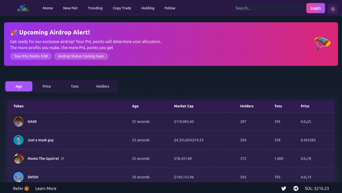This screenshot has width=342, height=193.
Task: Click the SOL: $216.23 price indicator
Action: pos(317,188)
